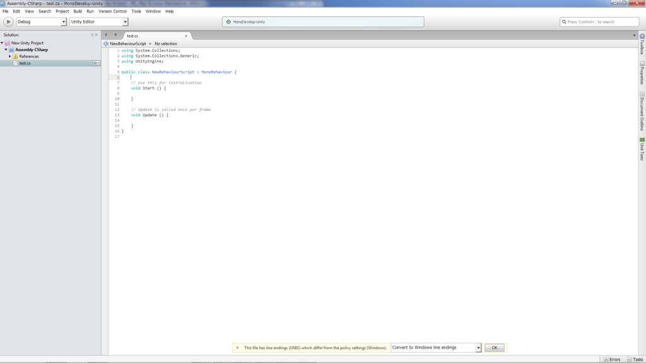Click OK in line endings bar
Screen dimensions: 646x363
495,348
